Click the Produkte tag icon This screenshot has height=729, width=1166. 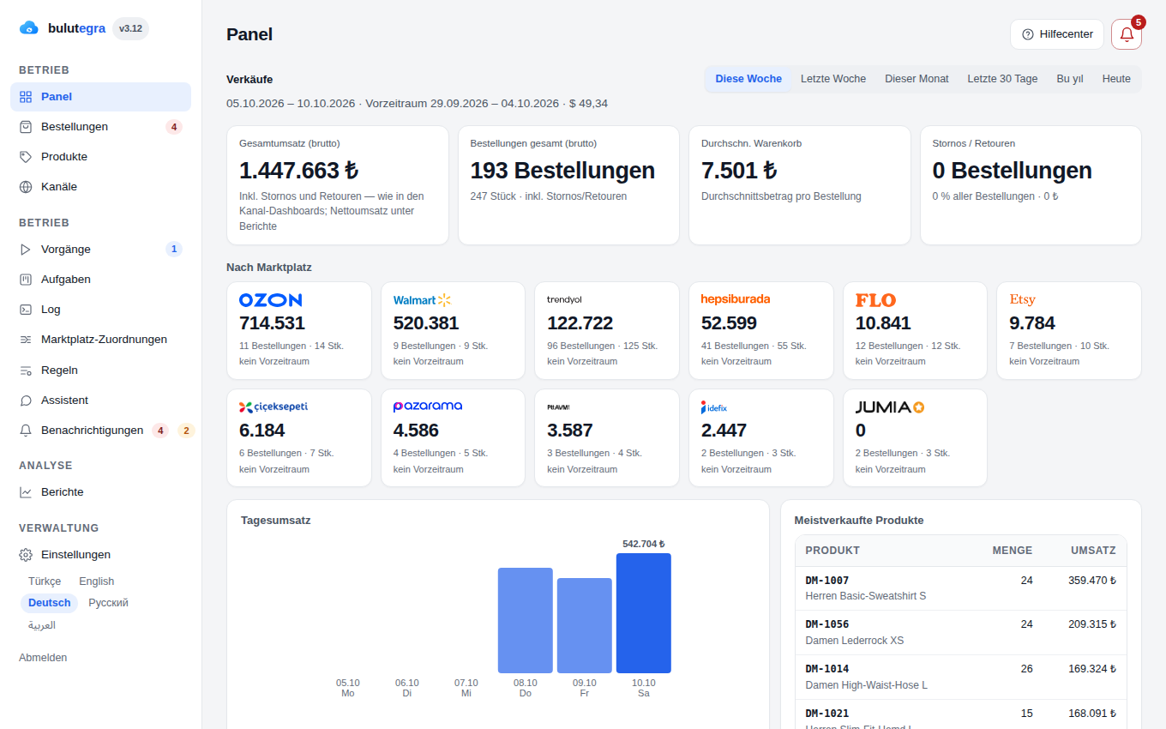coord(26,157)
